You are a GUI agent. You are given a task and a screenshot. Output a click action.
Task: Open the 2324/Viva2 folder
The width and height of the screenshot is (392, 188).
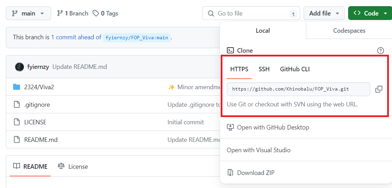pyautogui.click(x=39, y=87)
